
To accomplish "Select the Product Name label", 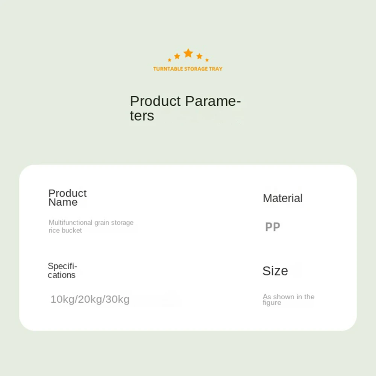I will pos(67,198).
